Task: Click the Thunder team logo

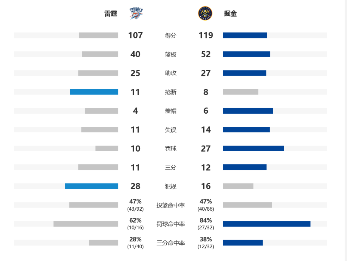Action: click(x=136, y=14)
